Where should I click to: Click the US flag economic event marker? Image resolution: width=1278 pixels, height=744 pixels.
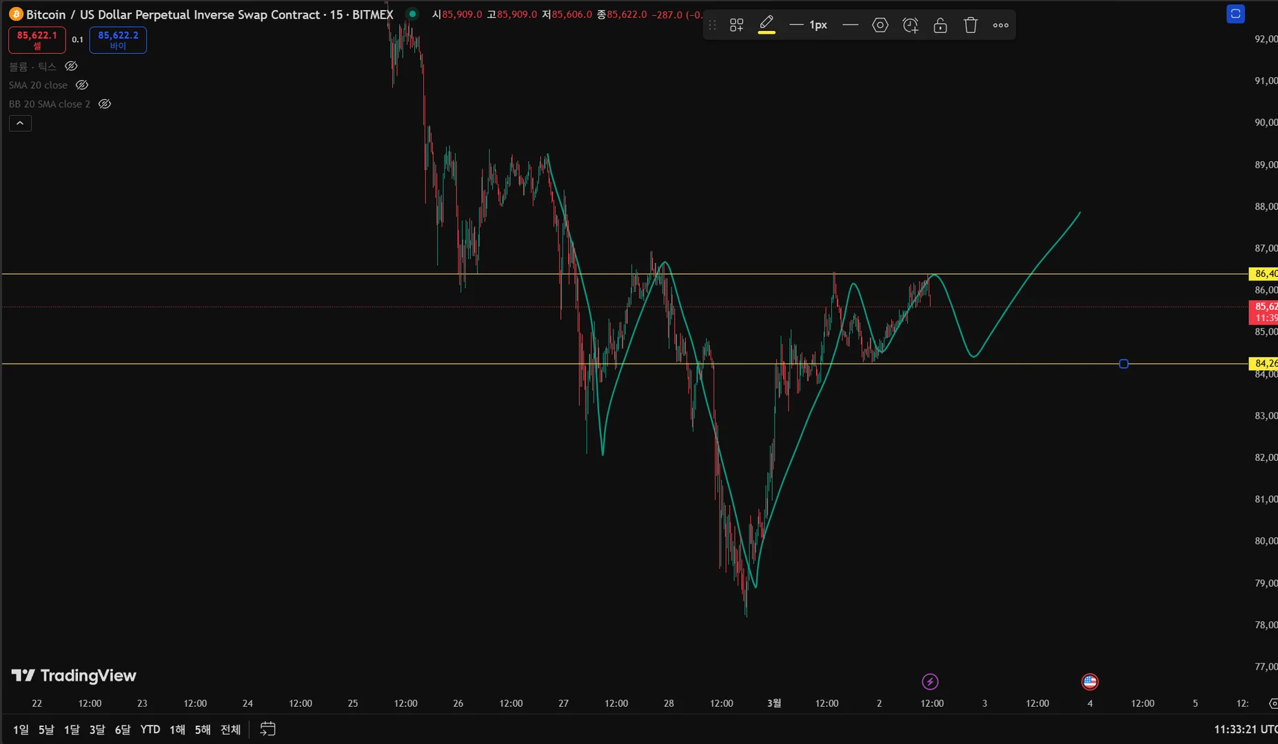pos(1090,682)
